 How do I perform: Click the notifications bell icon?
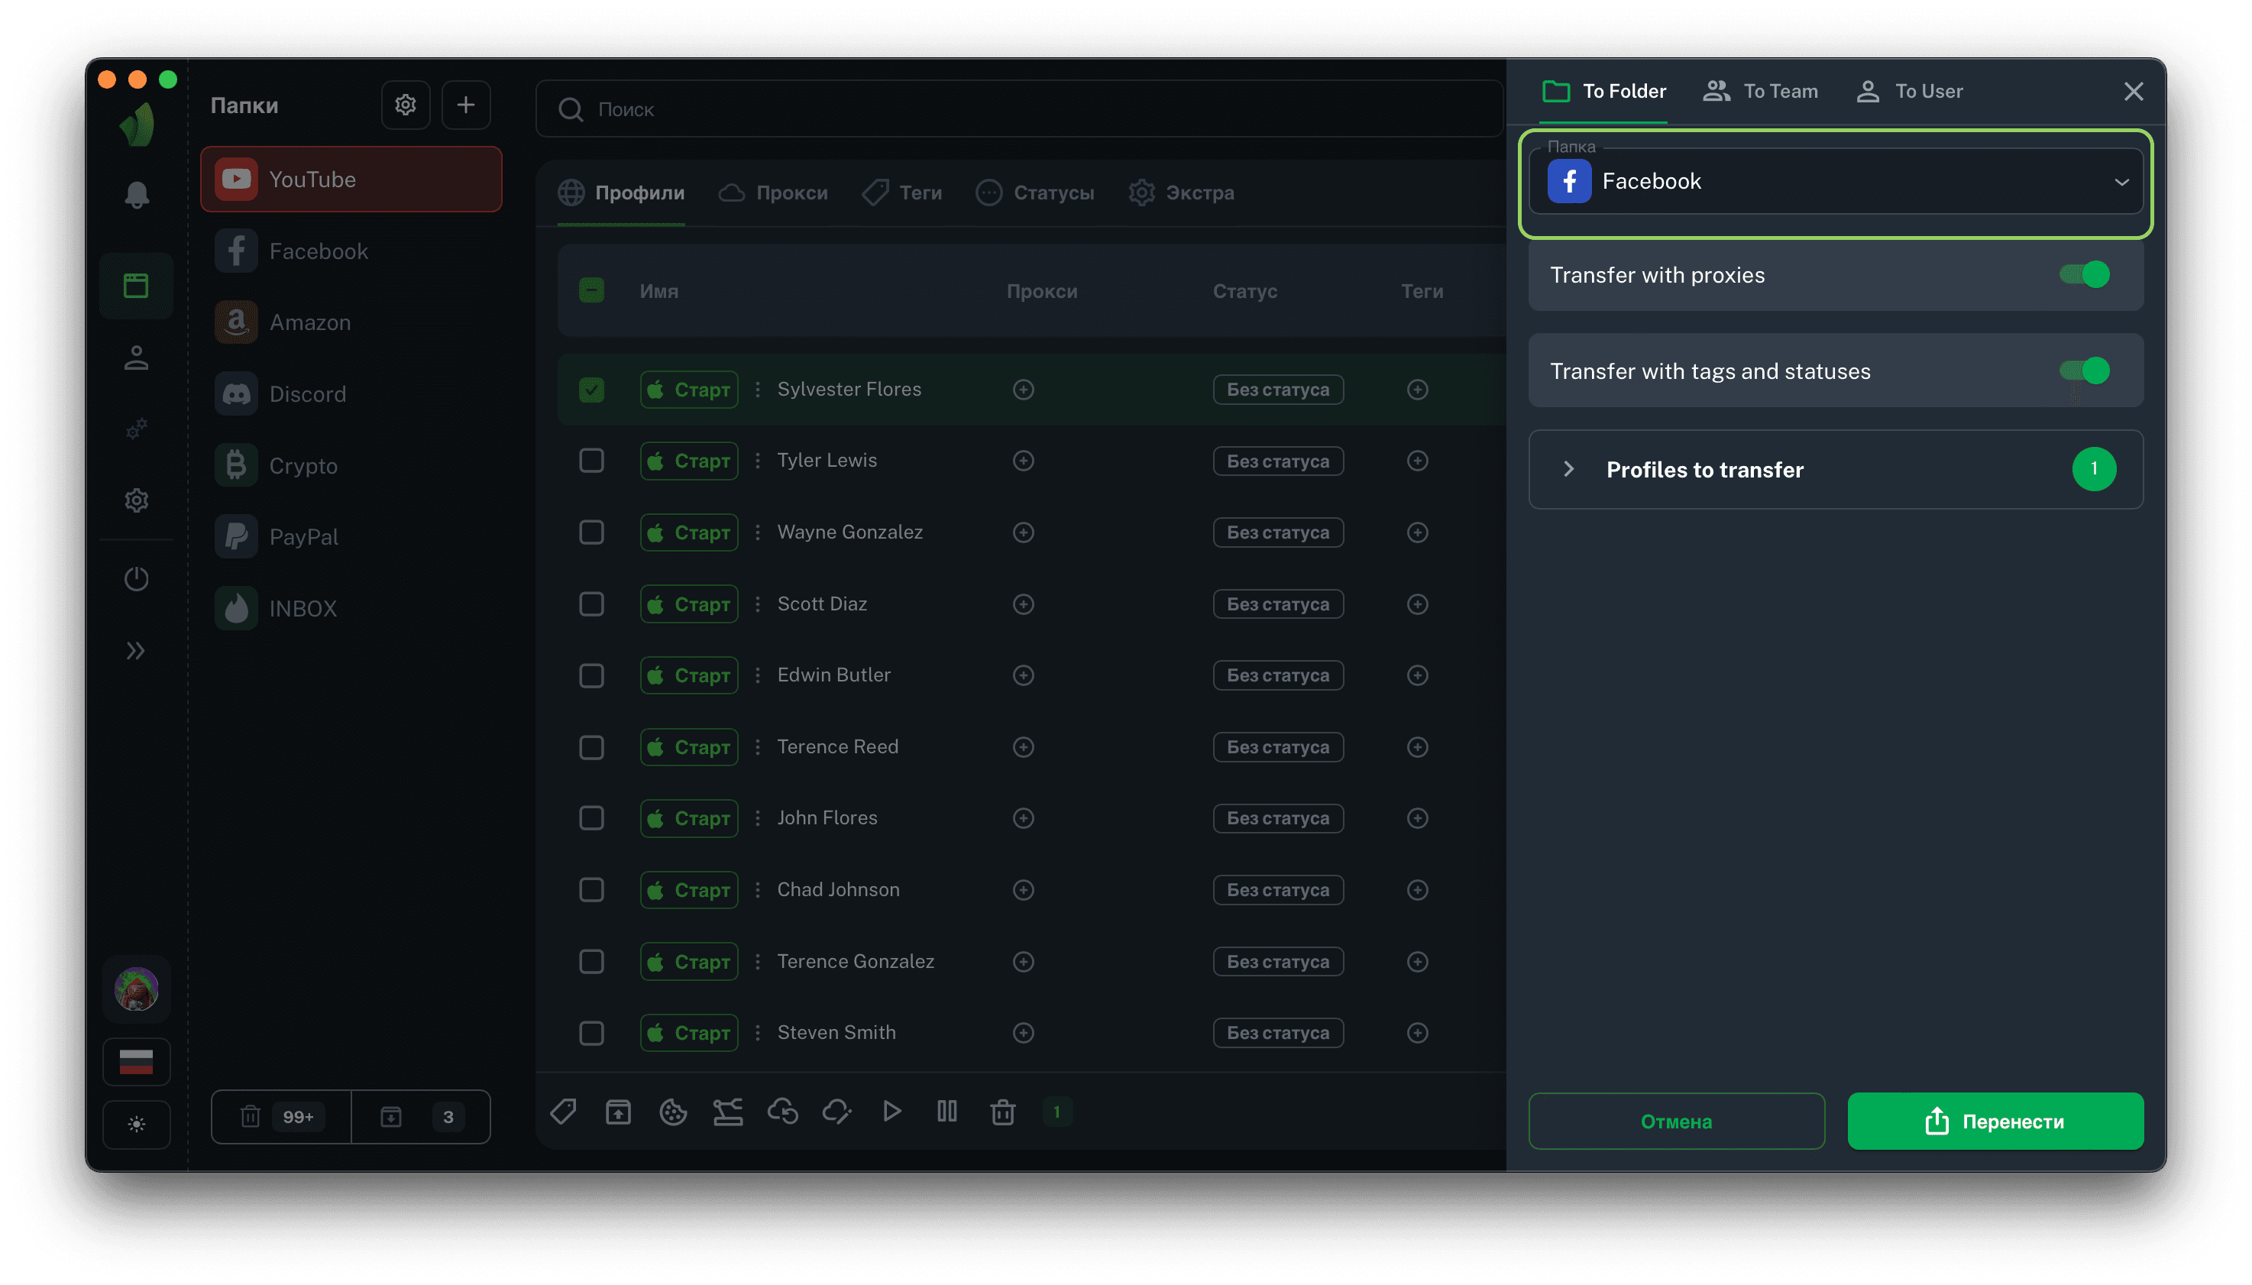point(136,194)
